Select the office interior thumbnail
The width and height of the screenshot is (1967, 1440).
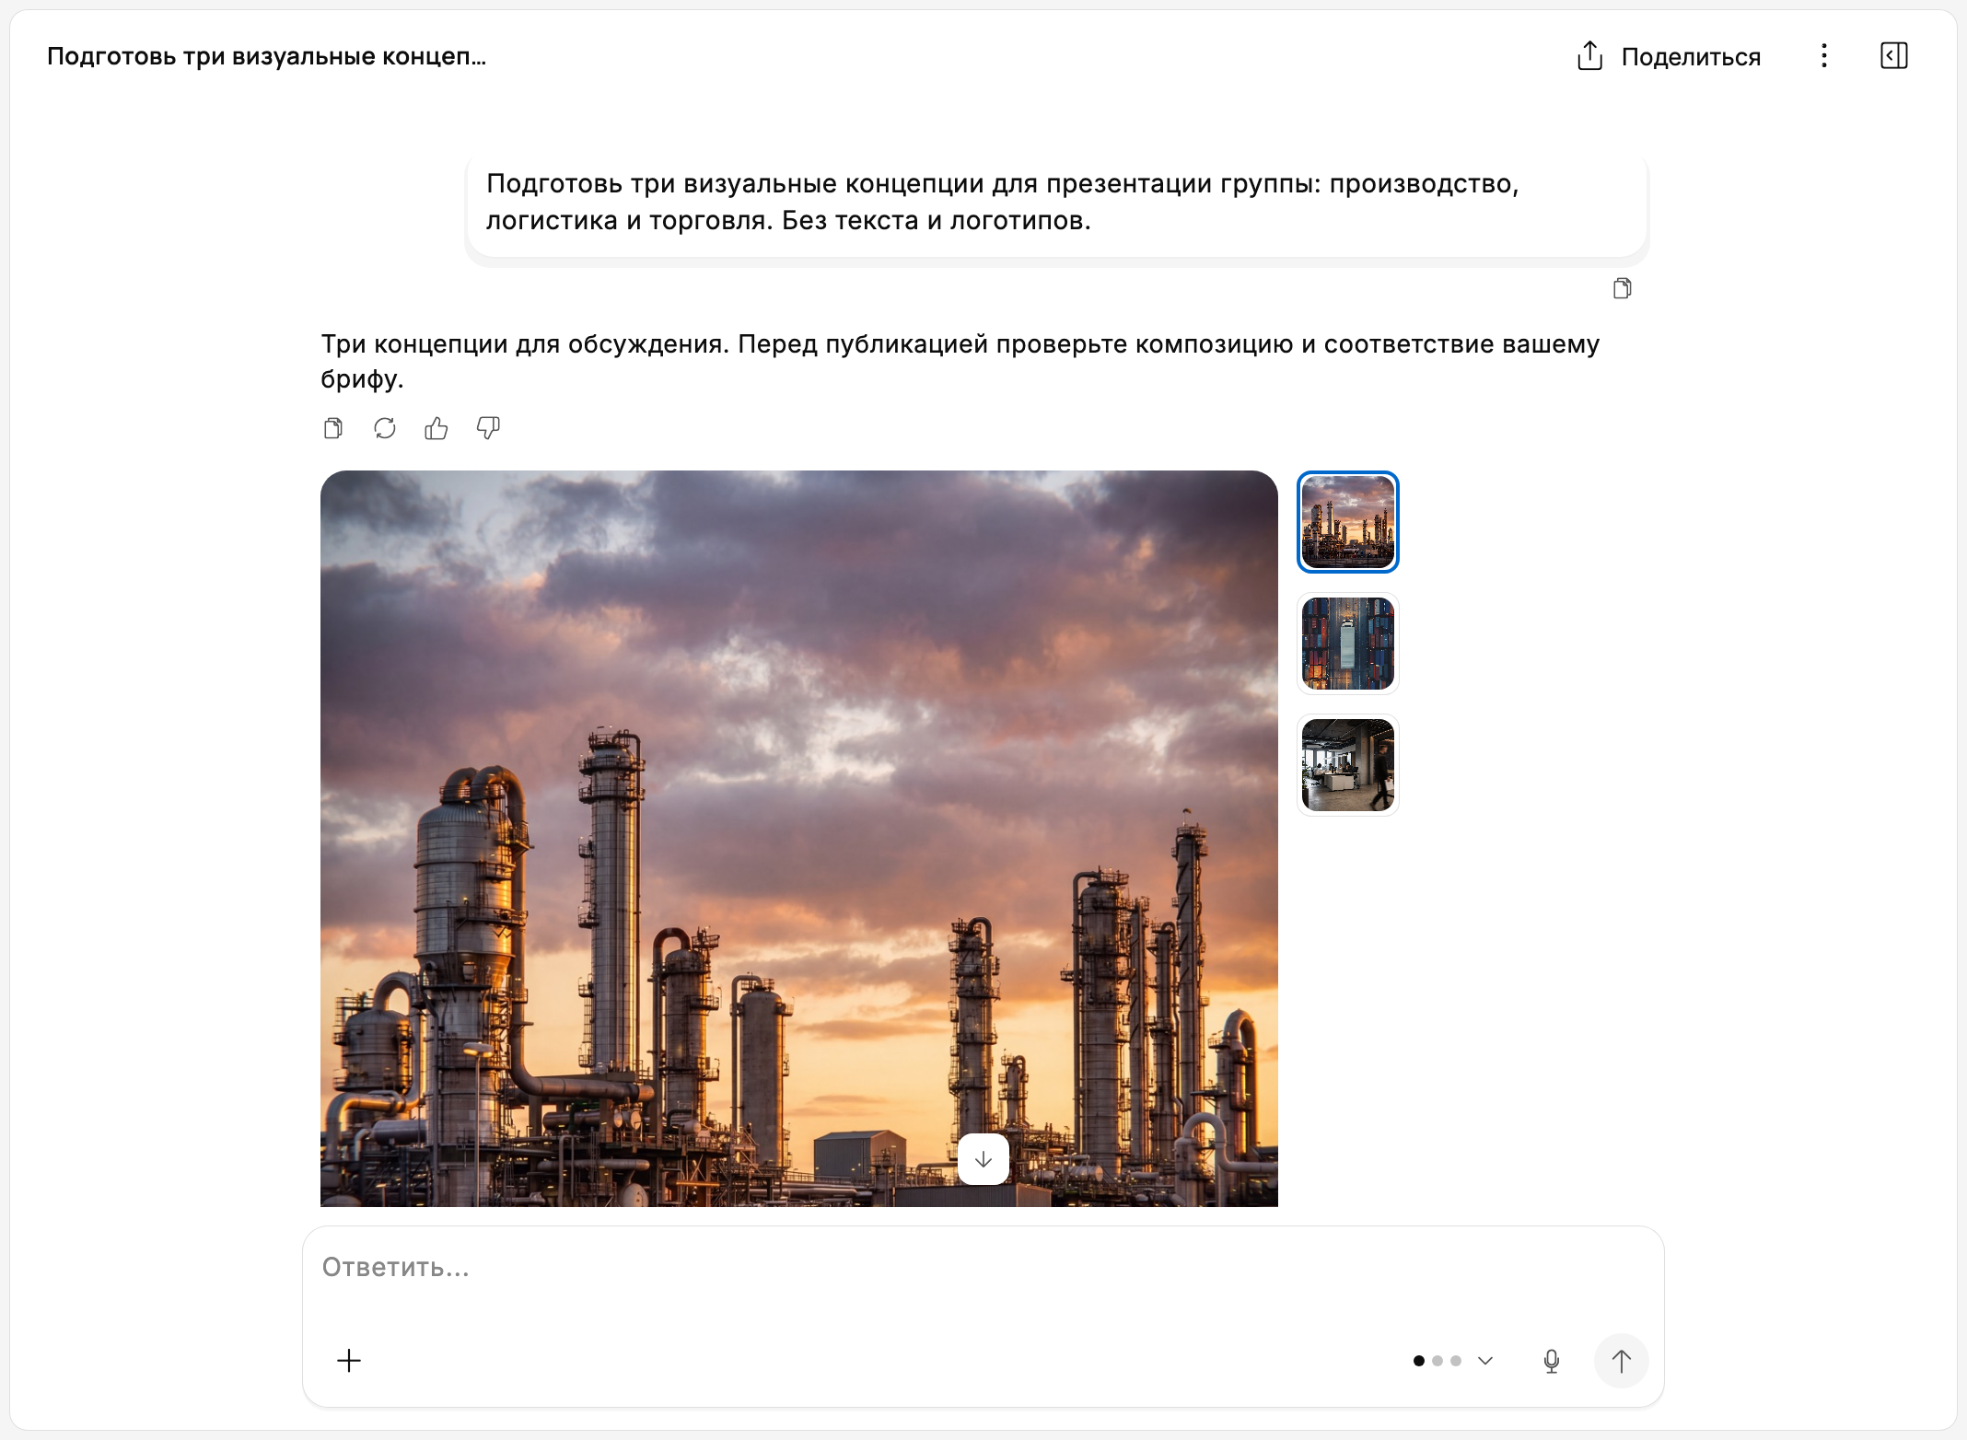[x=1348, y=765]
